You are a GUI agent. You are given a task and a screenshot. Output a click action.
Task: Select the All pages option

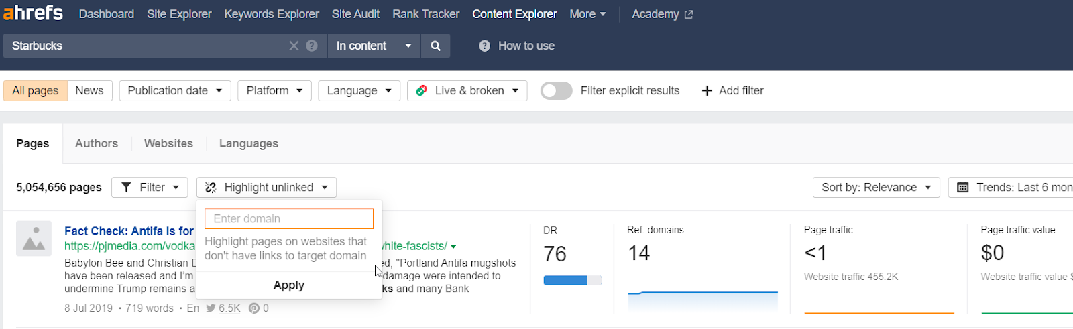coord(36,90)
